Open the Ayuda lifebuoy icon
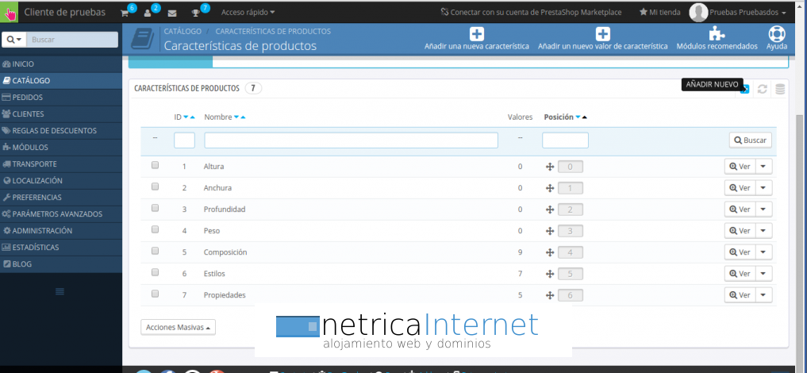 pyautogui.click(x=776, y=34)
